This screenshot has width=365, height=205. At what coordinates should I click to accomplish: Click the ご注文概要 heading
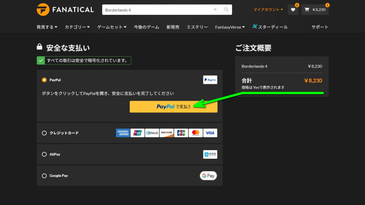(253, 48)
